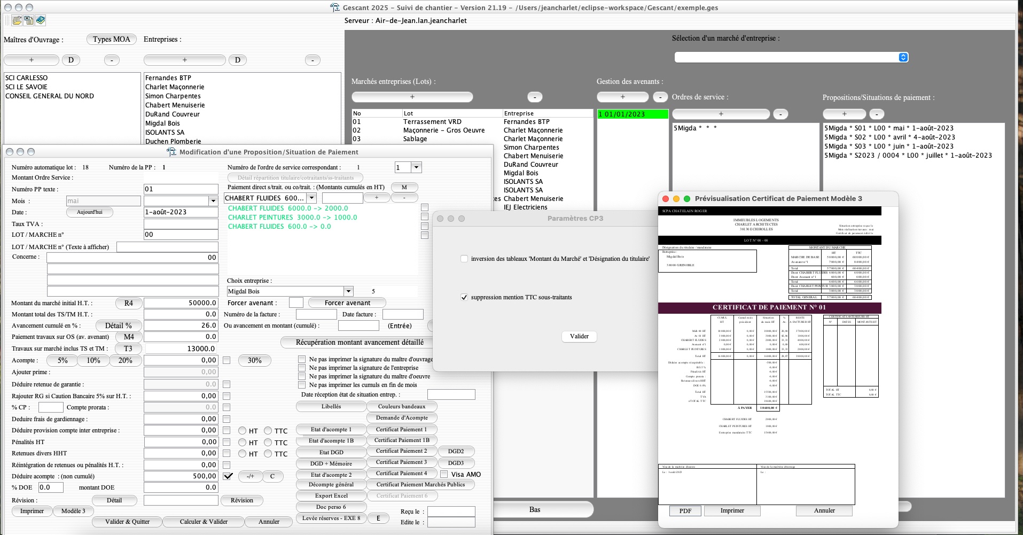Tick Ne pas imprimer signature du maître d'ouvrage
The height and width of the screenshot is (535, 1023).
[x=302, y=359]
